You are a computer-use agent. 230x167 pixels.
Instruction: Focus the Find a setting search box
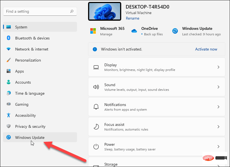tap(40, 11)
